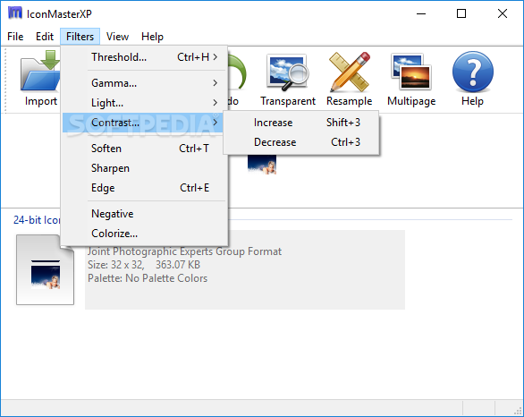Open the File menu
Viewport: 524px width, 417px height.
coord(15,37)
